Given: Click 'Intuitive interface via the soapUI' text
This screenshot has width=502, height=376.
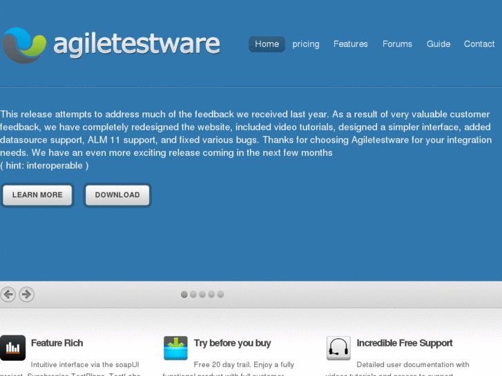Looking at the screenshot, I should tap(85, 364).
